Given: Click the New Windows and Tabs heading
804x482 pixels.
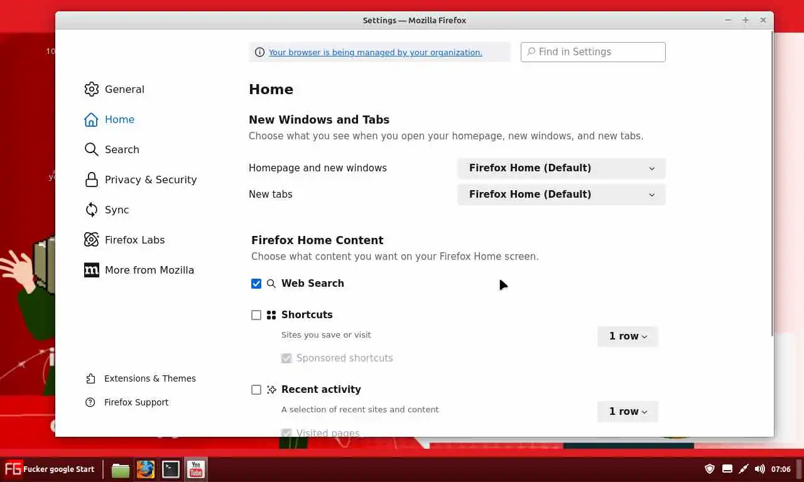Looking at the screenshot, I should [319, 119].
